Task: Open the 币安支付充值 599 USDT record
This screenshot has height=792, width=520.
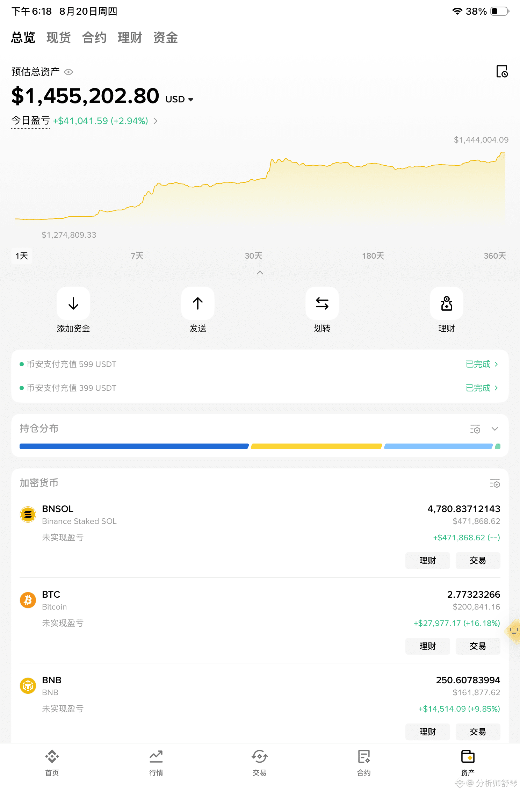Action: pos(71,364)
